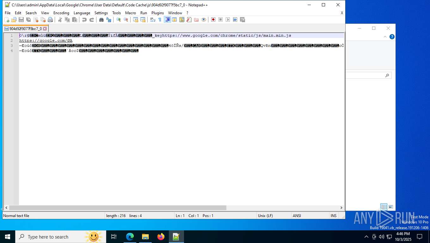Close the current document from the toolbar
This screenshot has height=243, width=430.
(36, 20)
